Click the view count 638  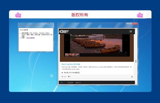(x=65, y=76)
